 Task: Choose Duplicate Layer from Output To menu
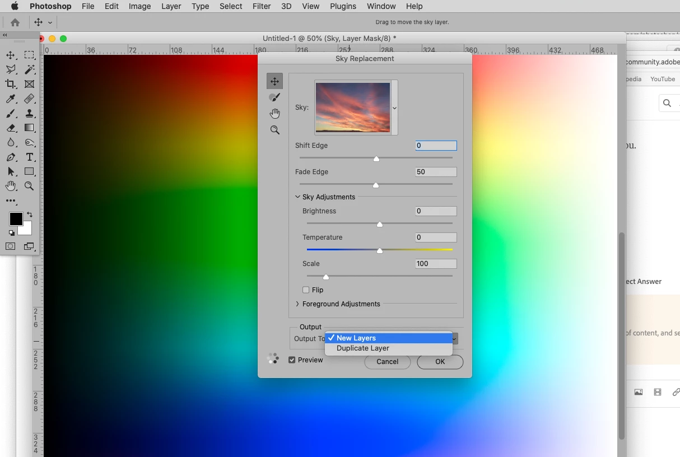[389, 348]
